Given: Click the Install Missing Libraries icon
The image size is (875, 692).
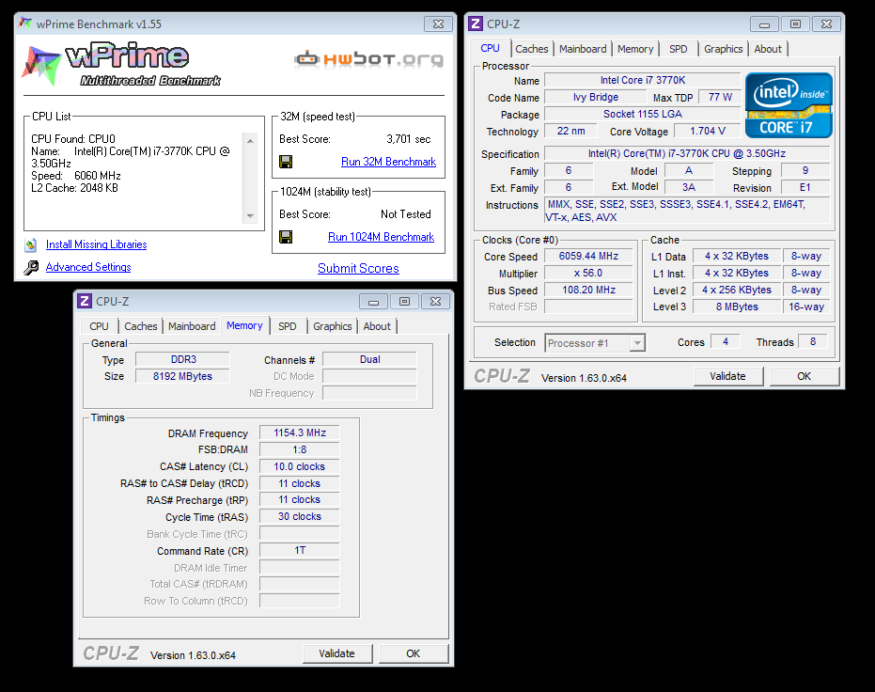Looking at the screenshot, I should [x=31, y=244].
